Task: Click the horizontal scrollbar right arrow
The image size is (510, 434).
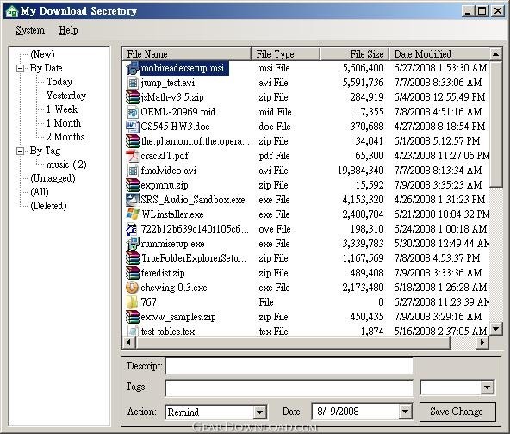Action: 482,343
